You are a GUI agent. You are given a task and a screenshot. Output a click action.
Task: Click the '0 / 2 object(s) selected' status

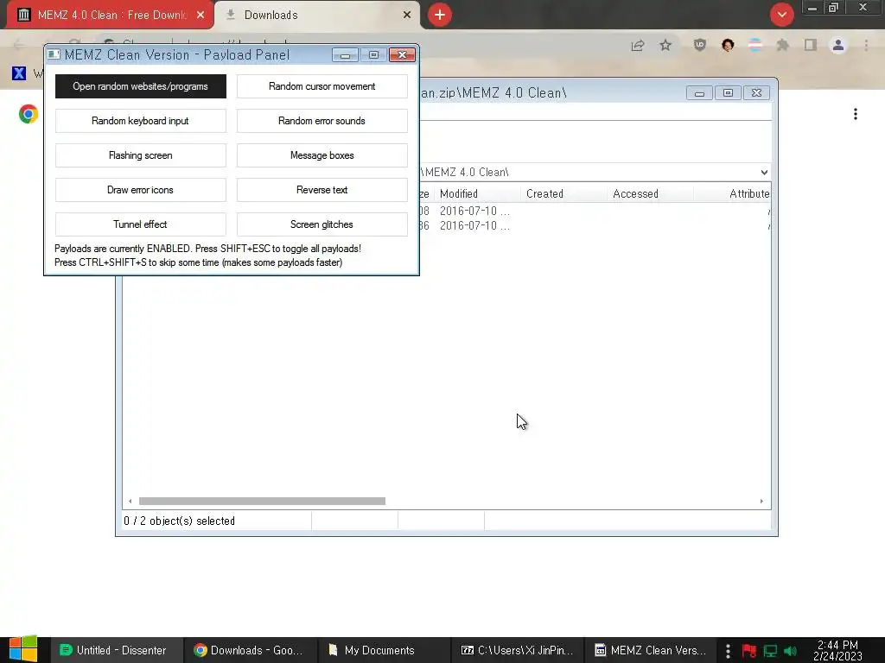coord(180,521)
